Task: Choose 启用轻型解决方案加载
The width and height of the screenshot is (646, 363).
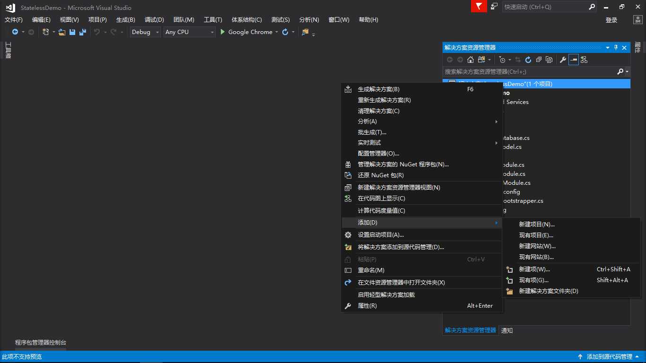Action: pos(422,295)
